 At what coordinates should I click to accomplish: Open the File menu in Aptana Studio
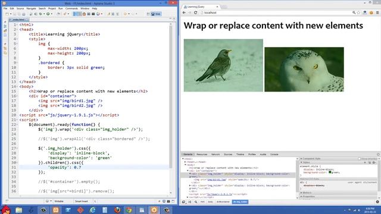[5, 8]
